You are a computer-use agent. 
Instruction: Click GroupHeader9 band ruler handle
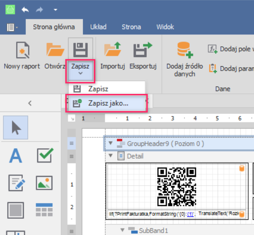[x=71, y=143]
